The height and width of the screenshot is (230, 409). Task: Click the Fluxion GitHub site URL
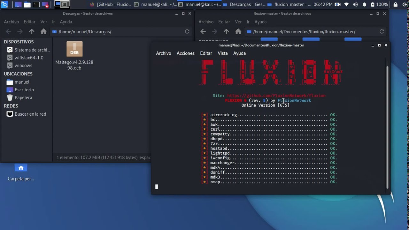pos(276,96)
